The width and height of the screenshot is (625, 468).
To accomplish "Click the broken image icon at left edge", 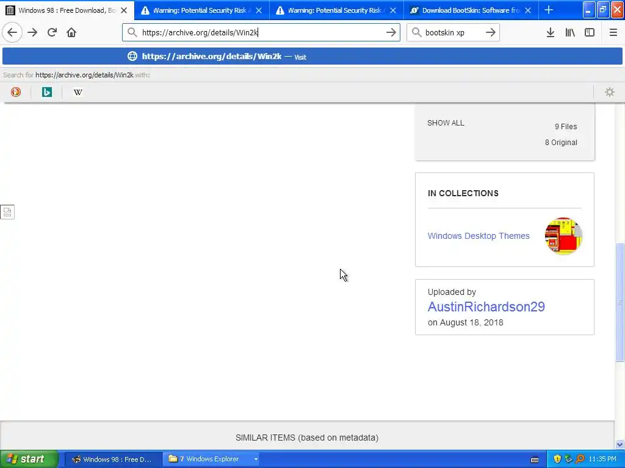I will pyautogui.click(x=7, y=212).
